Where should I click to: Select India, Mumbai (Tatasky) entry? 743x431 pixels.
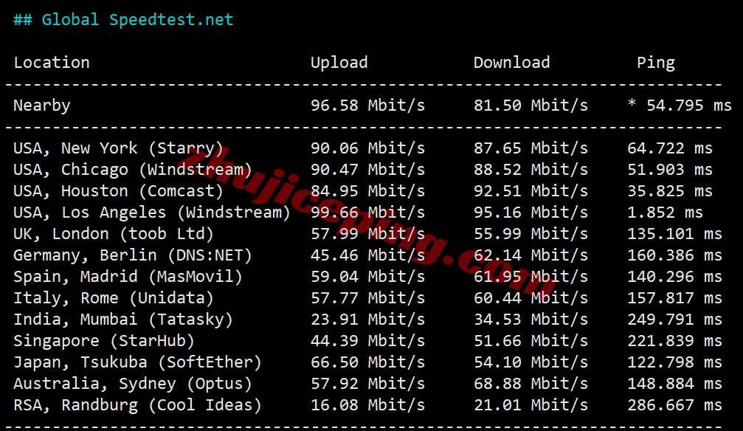click(123, 320)
